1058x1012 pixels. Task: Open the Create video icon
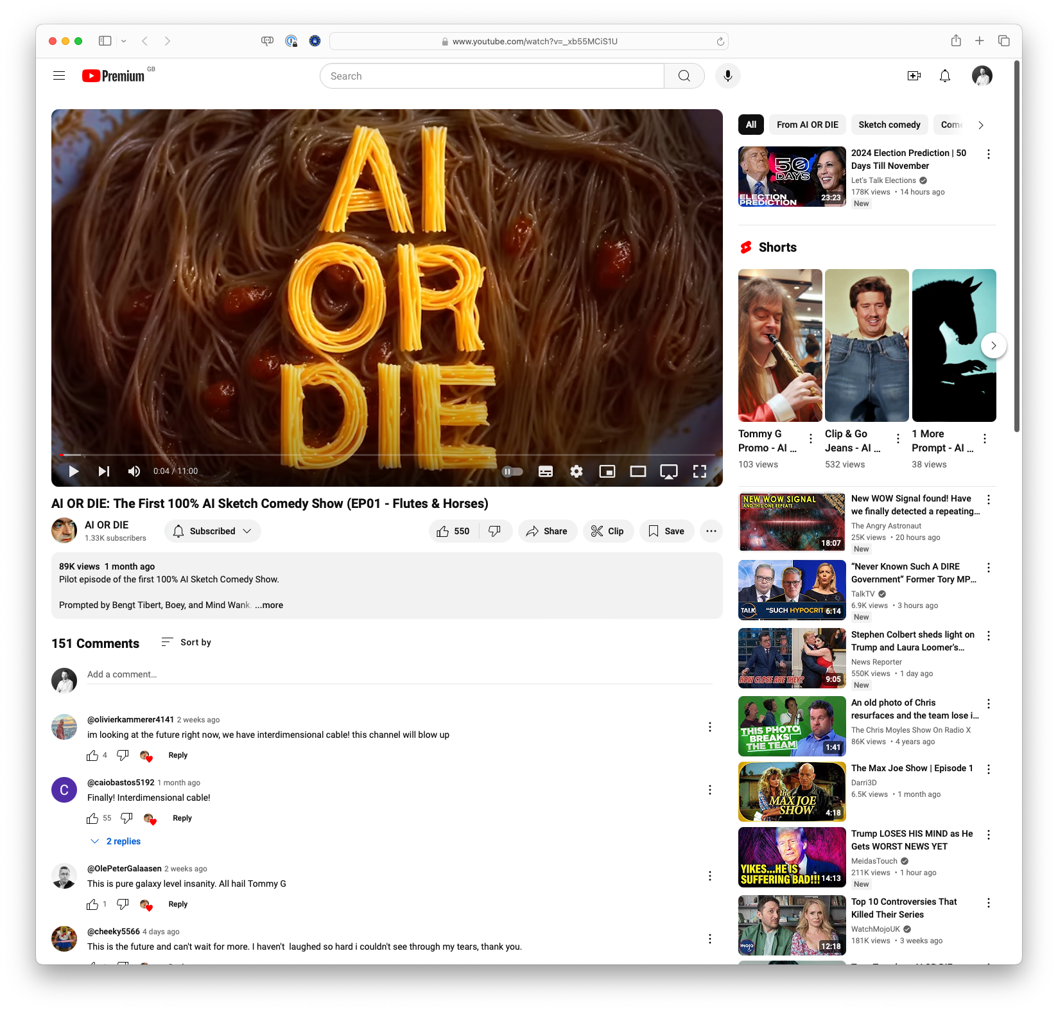[x=914, y=75]
